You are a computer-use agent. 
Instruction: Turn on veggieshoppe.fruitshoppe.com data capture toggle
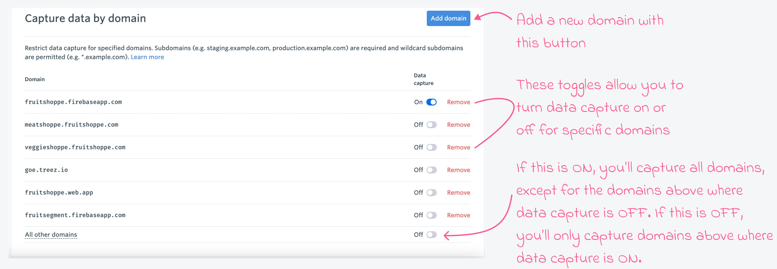tap(431, 147)
